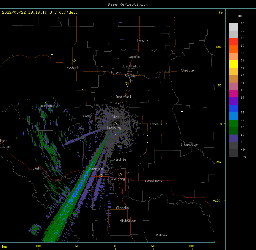This screenshot has height=250, width=256.
Task: Click the yellow diamond marker above the Calgary label
Action: click(x=120, y=175)
